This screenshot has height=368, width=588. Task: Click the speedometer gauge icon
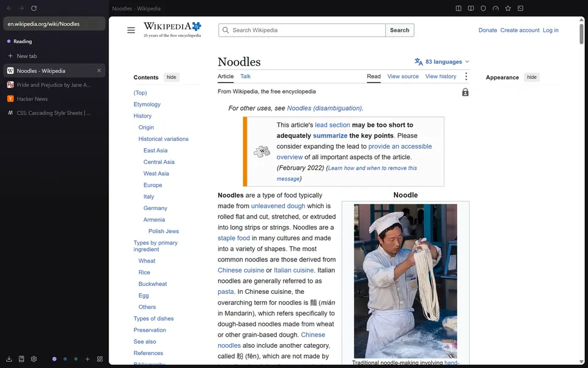click(x=496, y=8)
